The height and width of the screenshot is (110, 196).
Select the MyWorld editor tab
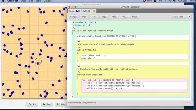[89, 11]
